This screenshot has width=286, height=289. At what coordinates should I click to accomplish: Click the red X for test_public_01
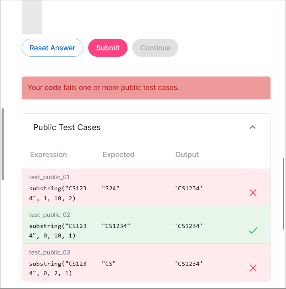(x=253, y=193)
